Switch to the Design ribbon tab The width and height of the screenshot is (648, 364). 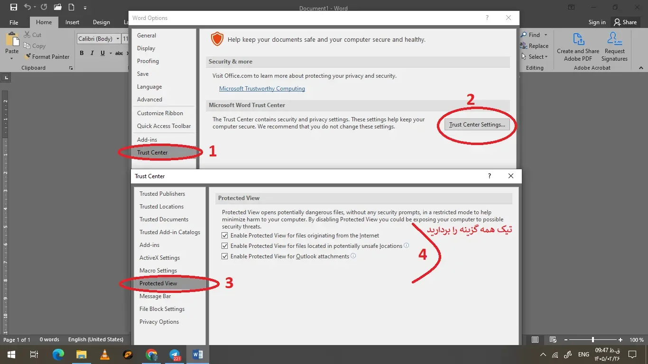(101, 22)
